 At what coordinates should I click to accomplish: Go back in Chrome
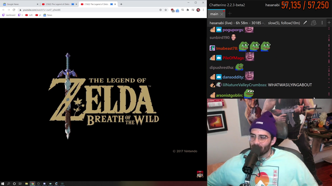(4, 10)
